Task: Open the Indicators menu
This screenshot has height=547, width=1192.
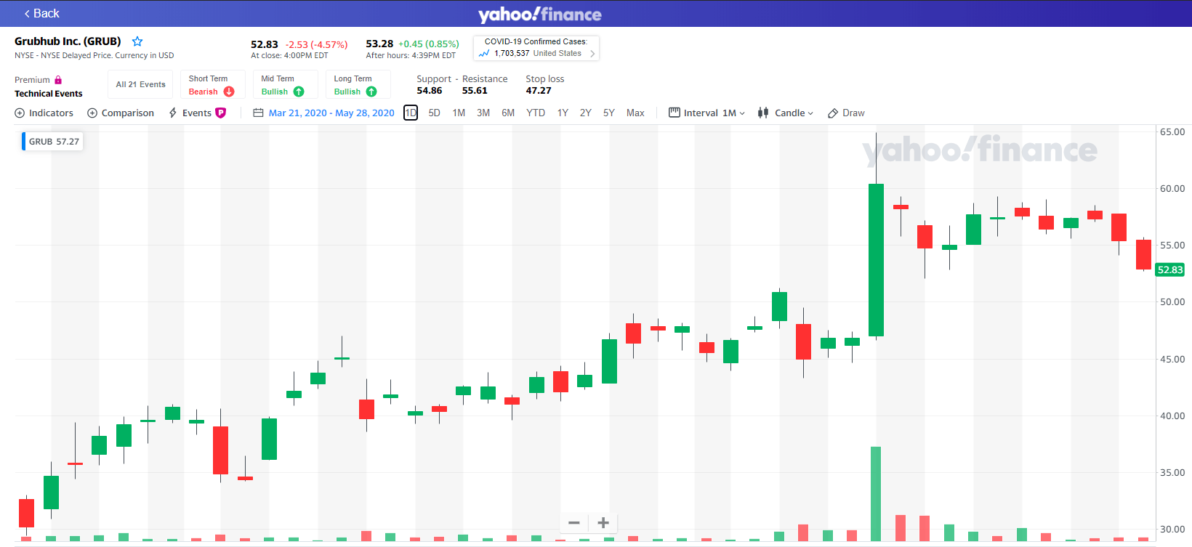Action: point(44,113)
